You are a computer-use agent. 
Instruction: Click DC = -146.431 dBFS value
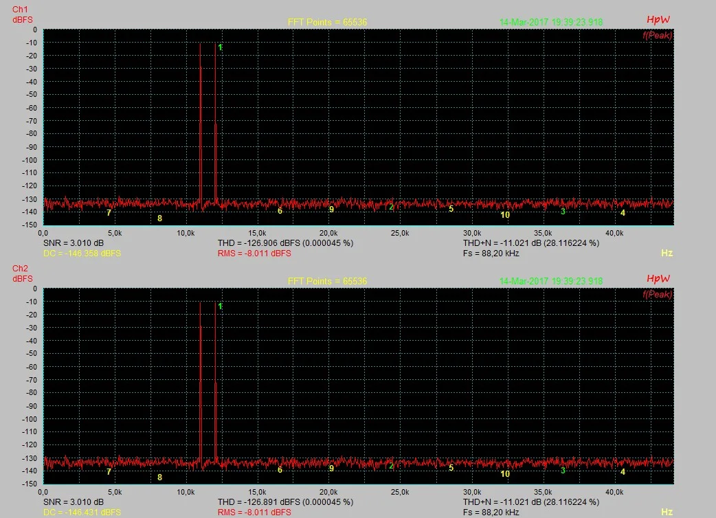click(82, 513)
